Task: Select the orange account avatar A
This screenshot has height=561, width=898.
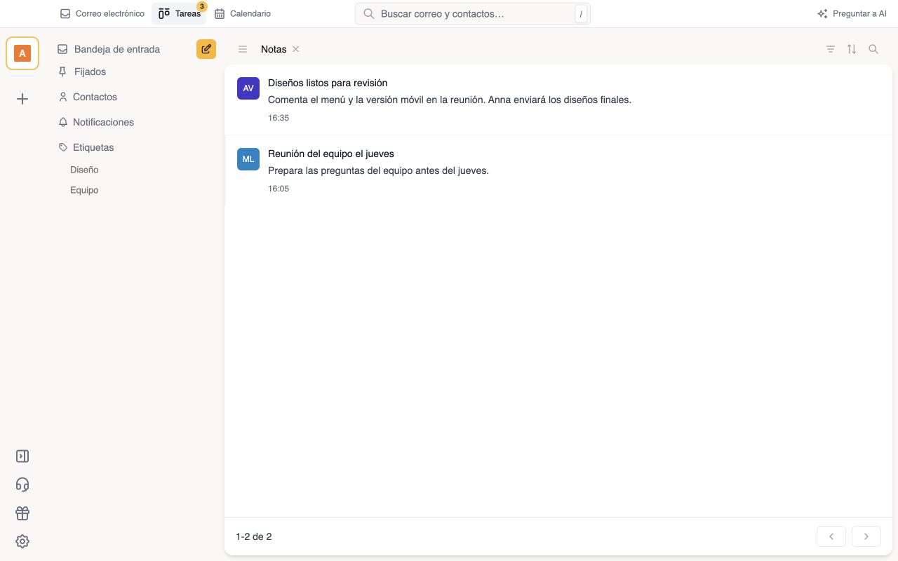Action: pyautogui.click(x=22, y=53)
